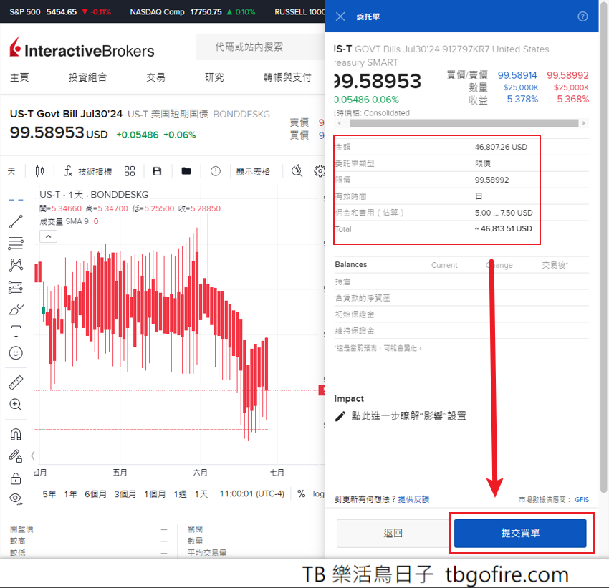
Task: Open the GFIS data provider link
Action: coord(582,499)
